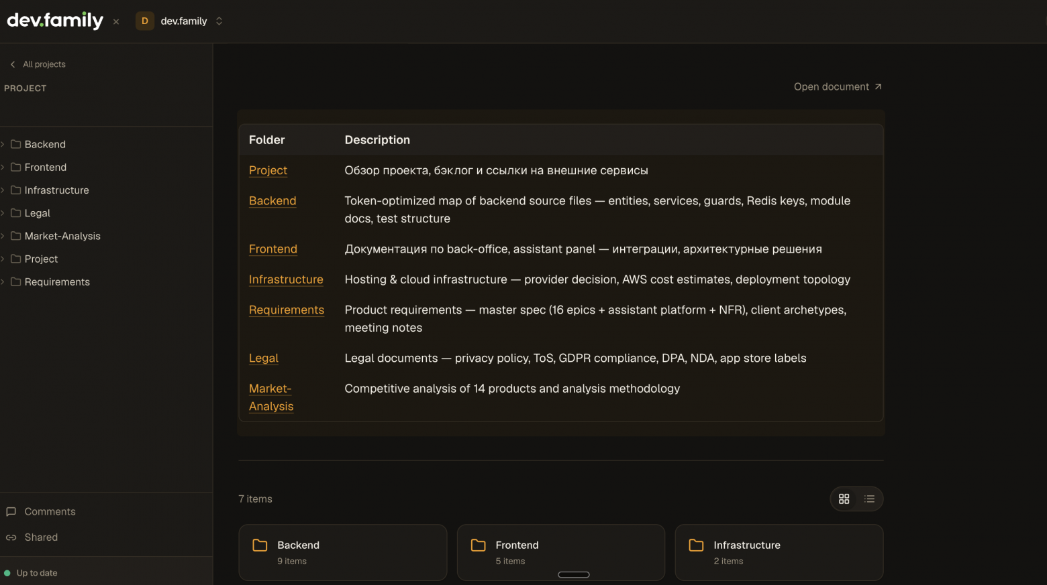This screenshot has height=585, width=1047.
Task: Expand the Requirements folder in sidebar
Action: [x=3, y=282]
